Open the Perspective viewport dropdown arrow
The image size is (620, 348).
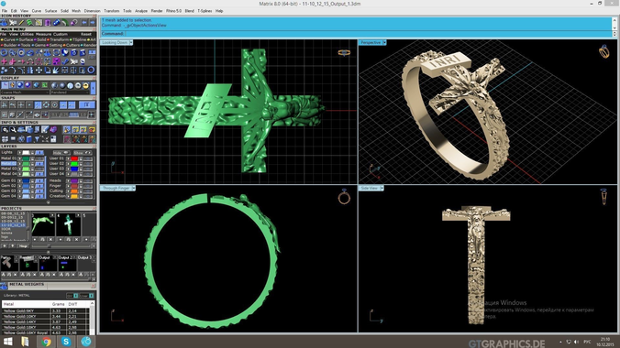[384, 42]
